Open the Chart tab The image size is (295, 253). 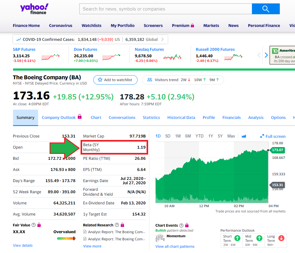tap(96, 117)
